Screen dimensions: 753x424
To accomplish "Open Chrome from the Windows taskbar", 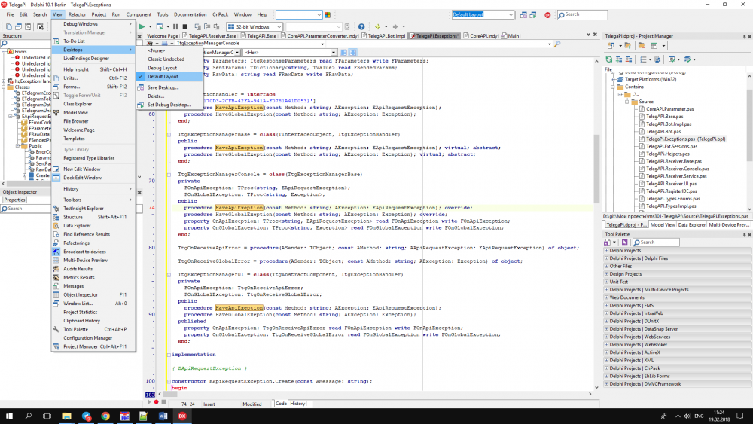I will pos(105,416).
